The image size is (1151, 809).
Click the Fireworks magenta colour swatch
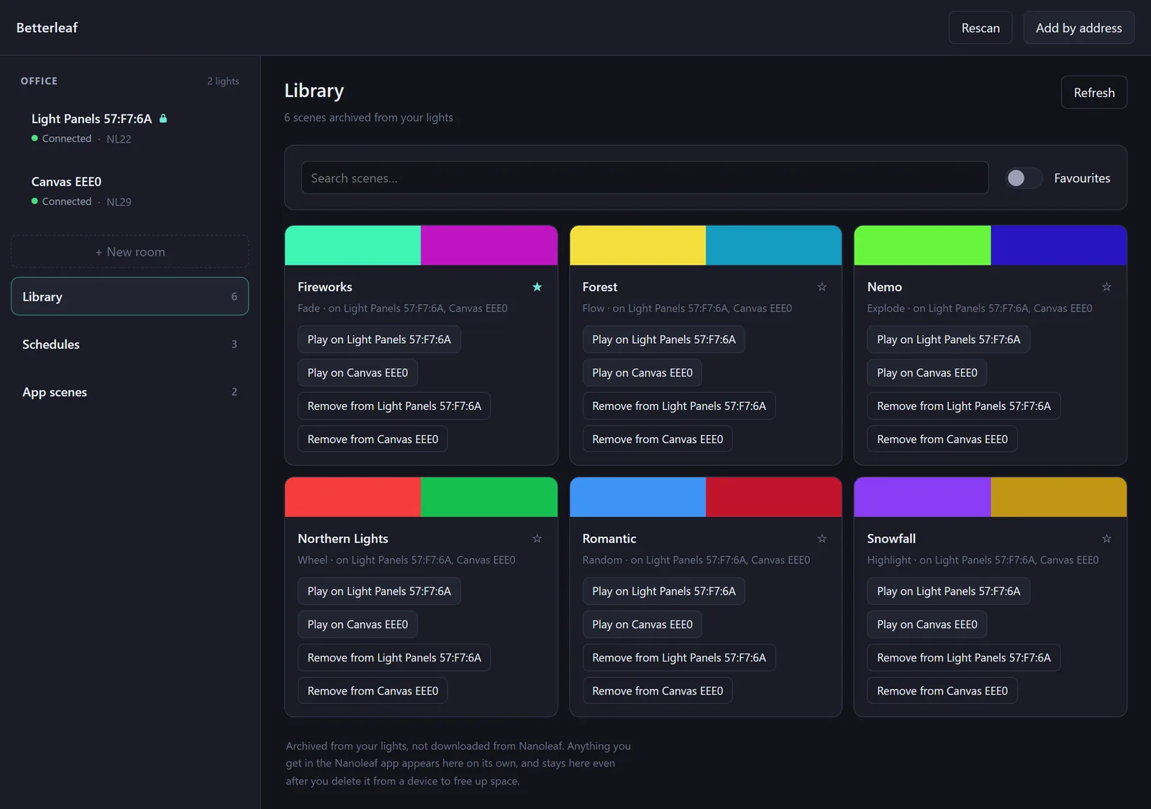tap(489, 245)
